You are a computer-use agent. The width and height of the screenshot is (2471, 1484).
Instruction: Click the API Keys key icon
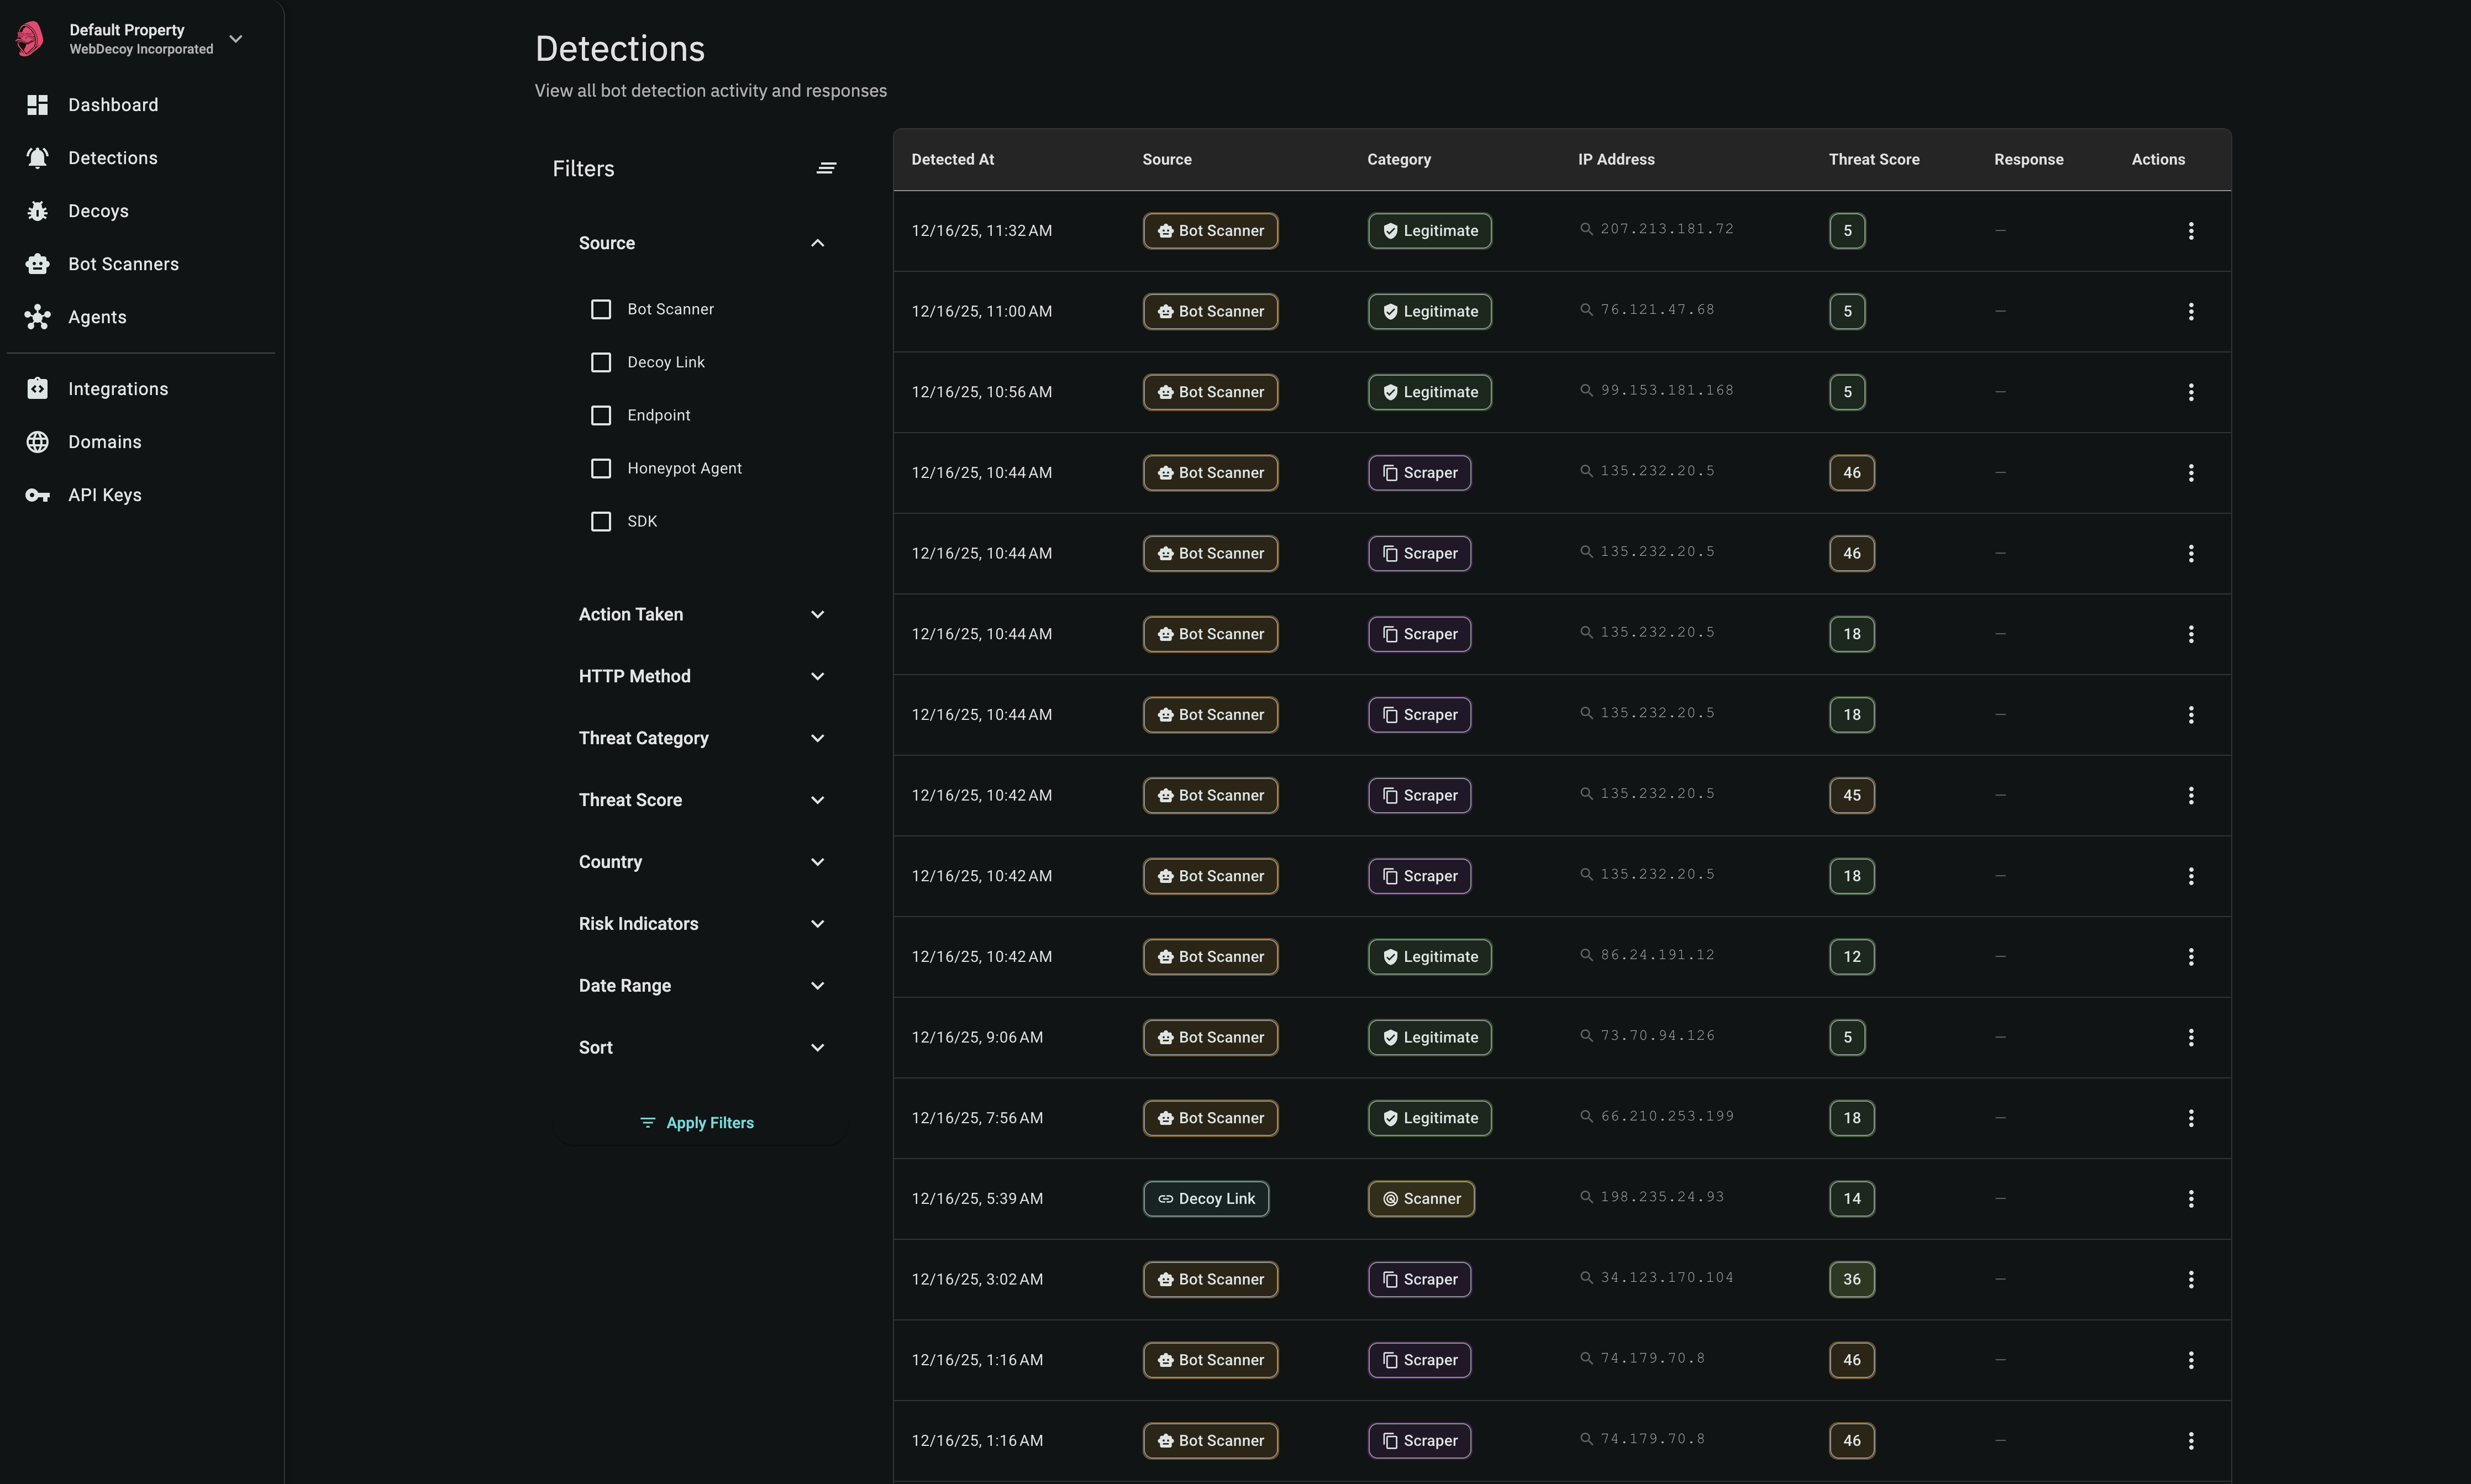tap(37, 495)
